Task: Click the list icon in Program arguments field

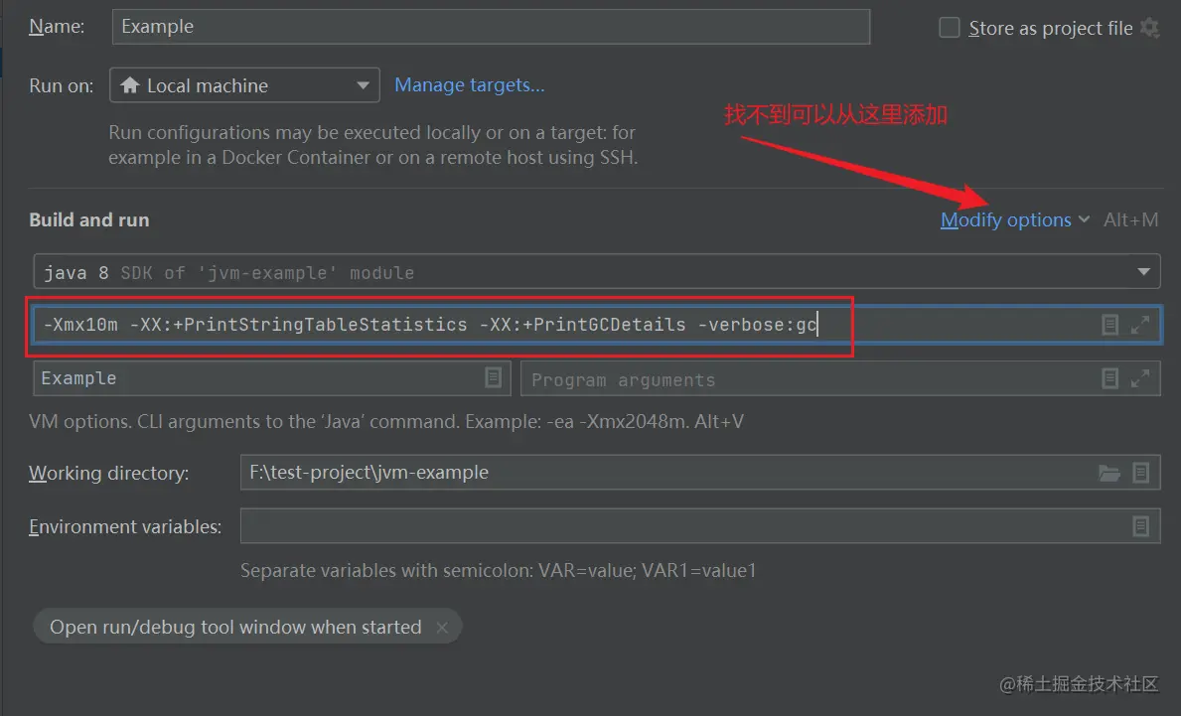Action: point(1109,378)
